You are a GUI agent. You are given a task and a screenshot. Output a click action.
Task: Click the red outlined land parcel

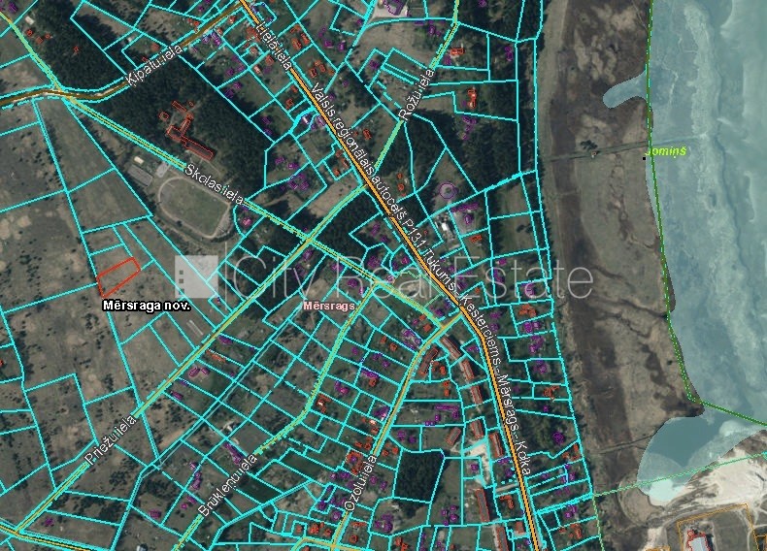[117, 275]
